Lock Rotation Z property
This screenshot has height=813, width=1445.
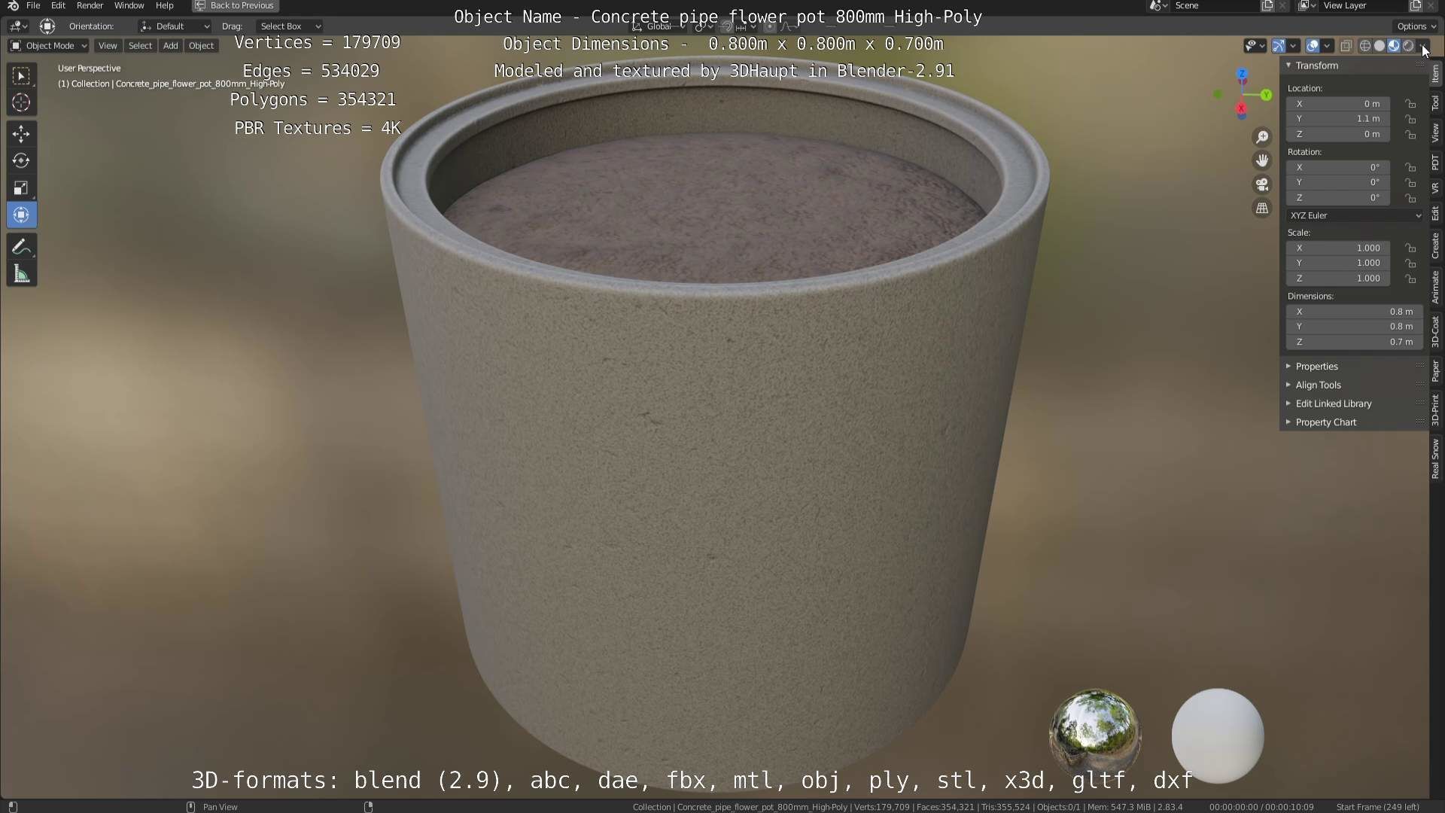(x=1410, y=198)
